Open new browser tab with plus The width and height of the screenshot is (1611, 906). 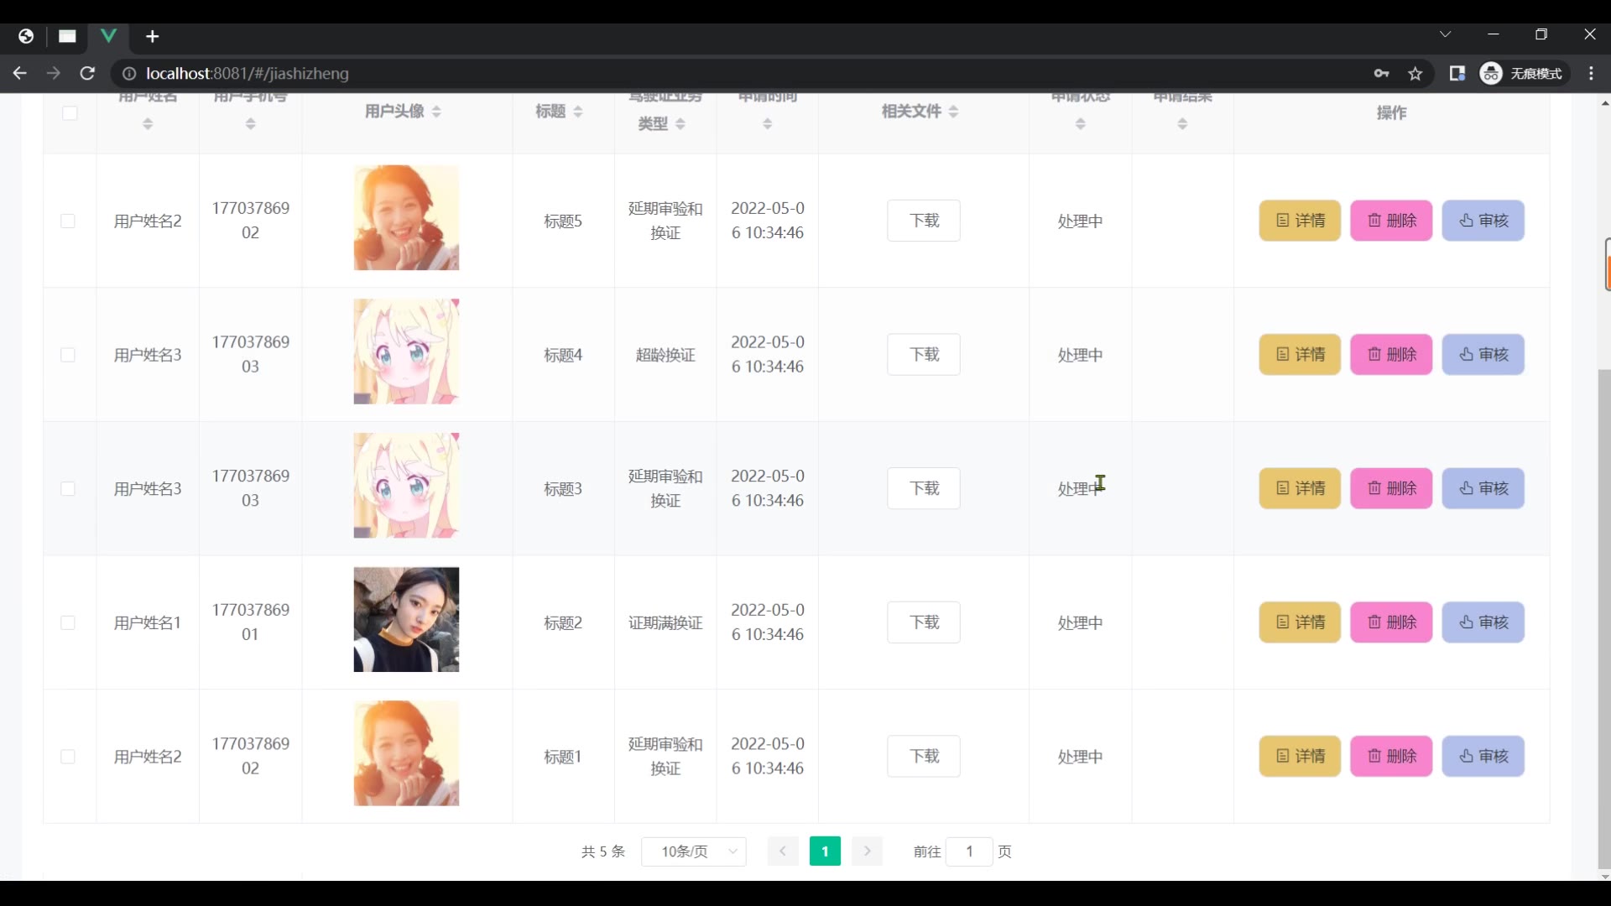pyautogui.click(x=152, y=36)
